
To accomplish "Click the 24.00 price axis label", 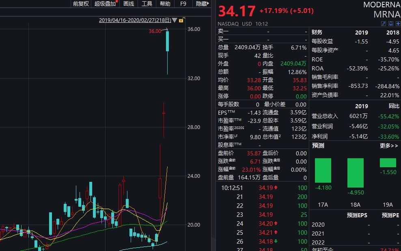I will [x=194, y=176].
